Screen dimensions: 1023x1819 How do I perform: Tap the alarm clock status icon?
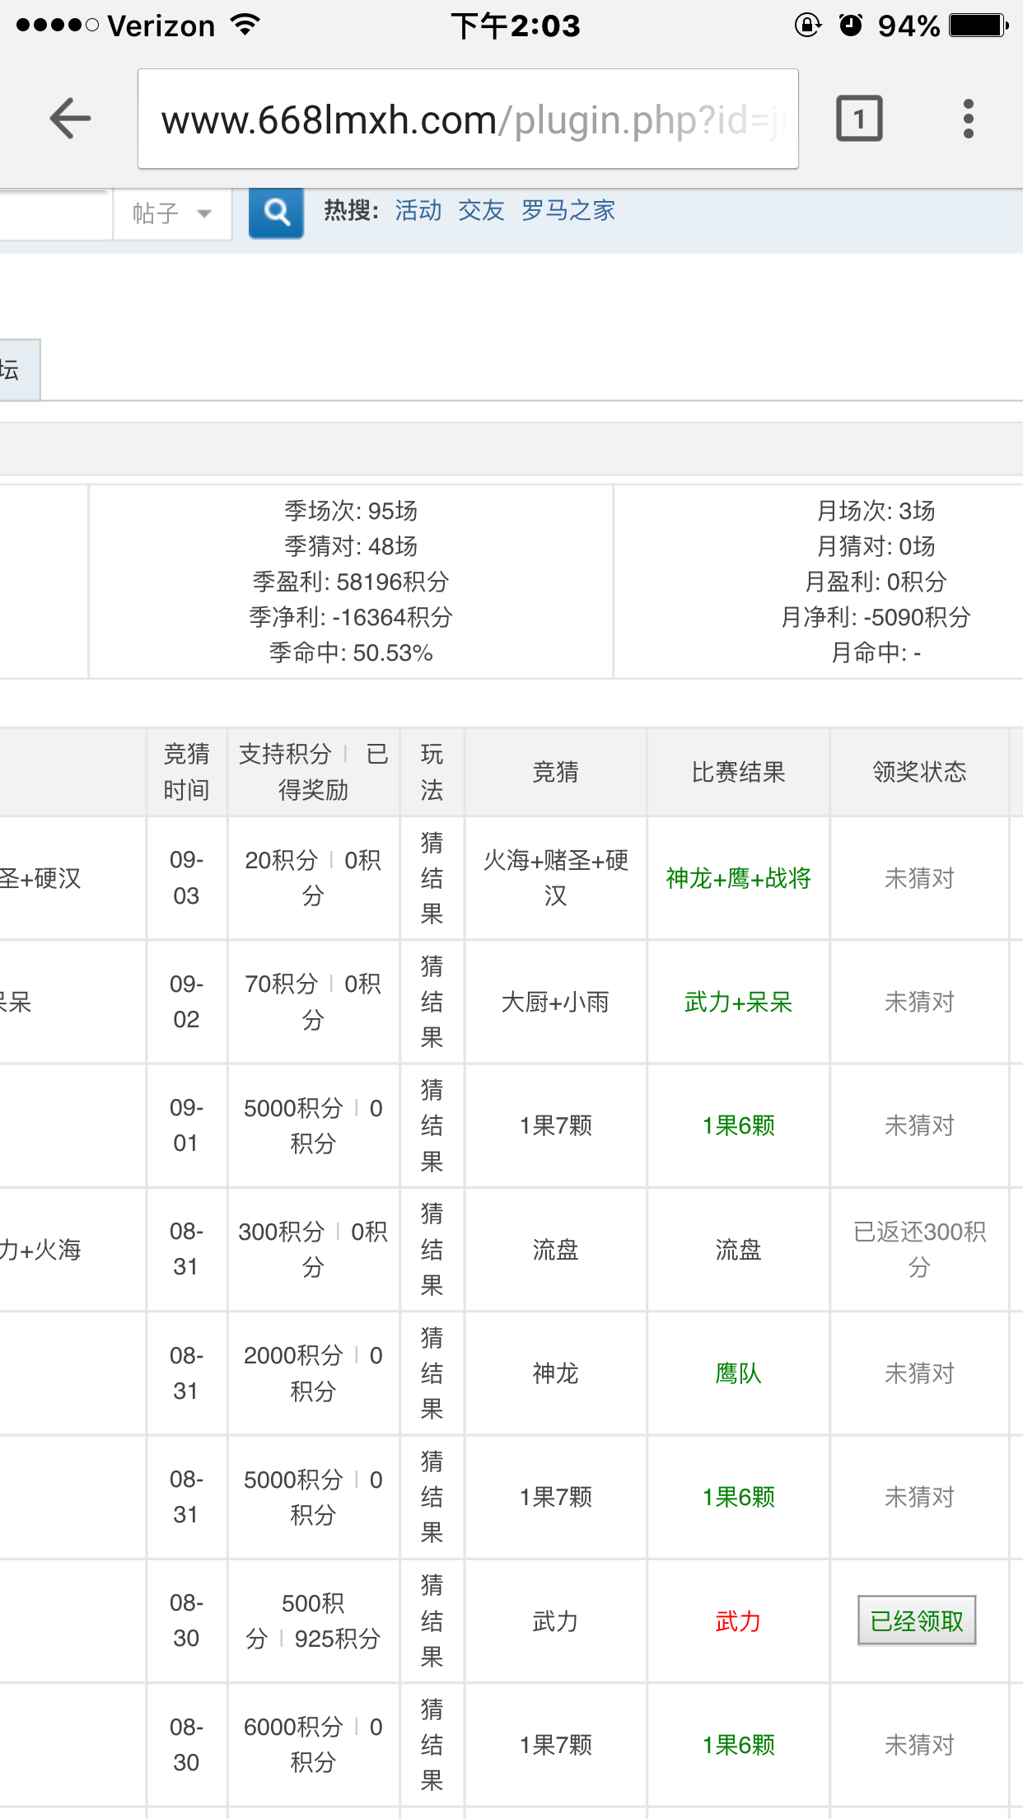click(x=850, y=26)
